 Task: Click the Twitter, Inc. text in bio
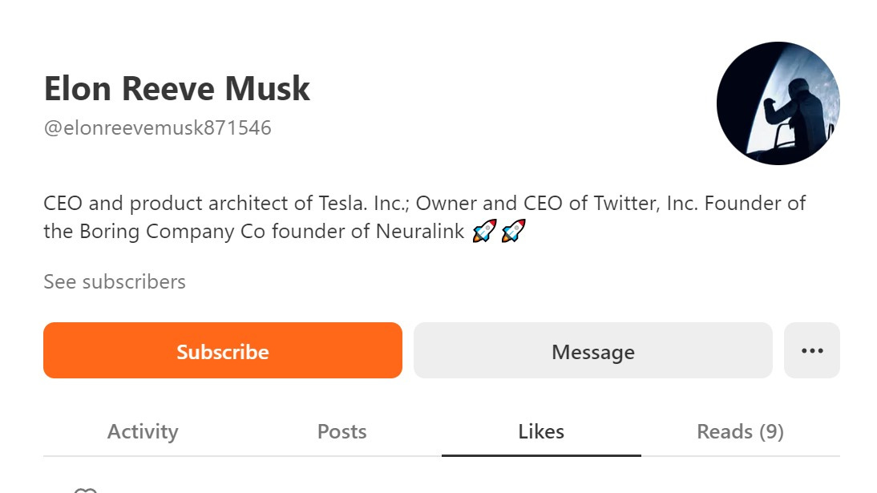645,203
